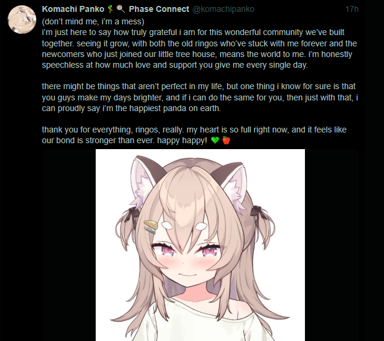Click the red apple emoji ending the post
Screen dimensions: 384x341
(x=226, y=140)
